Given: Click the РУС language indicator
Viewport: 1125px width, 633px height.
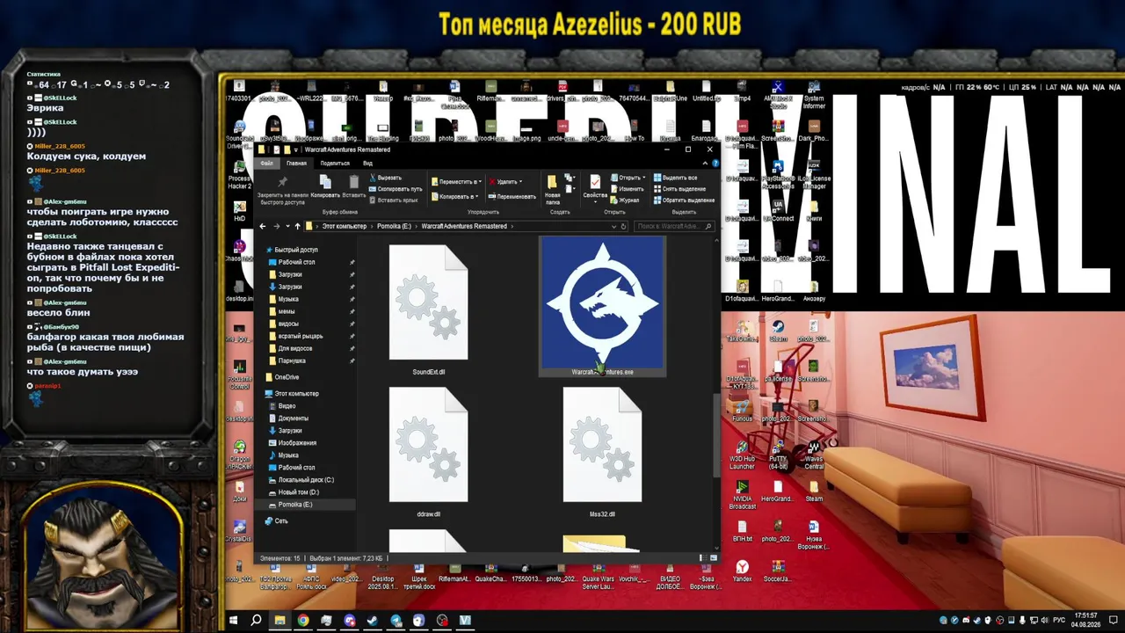Looking at the screenshot, I should 1059,620.
